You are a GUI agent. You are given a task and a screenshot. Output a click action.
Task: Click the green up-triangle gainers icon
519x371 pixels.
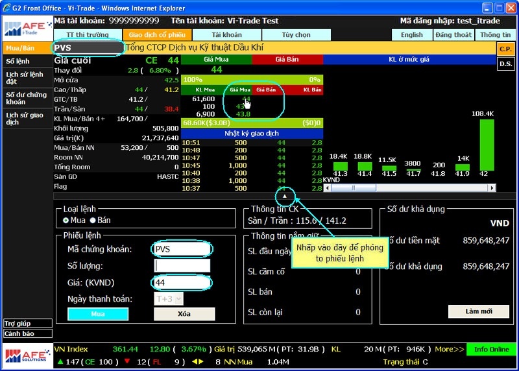coord(60,362)
